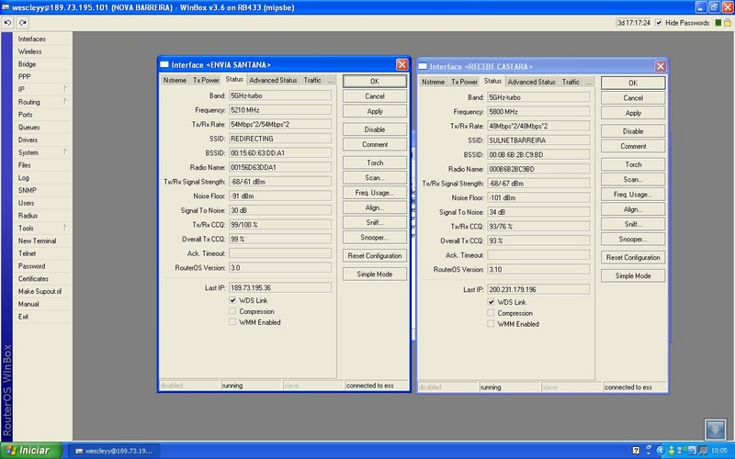Click the green messenger person tray icon

click(x=672, y=451)
